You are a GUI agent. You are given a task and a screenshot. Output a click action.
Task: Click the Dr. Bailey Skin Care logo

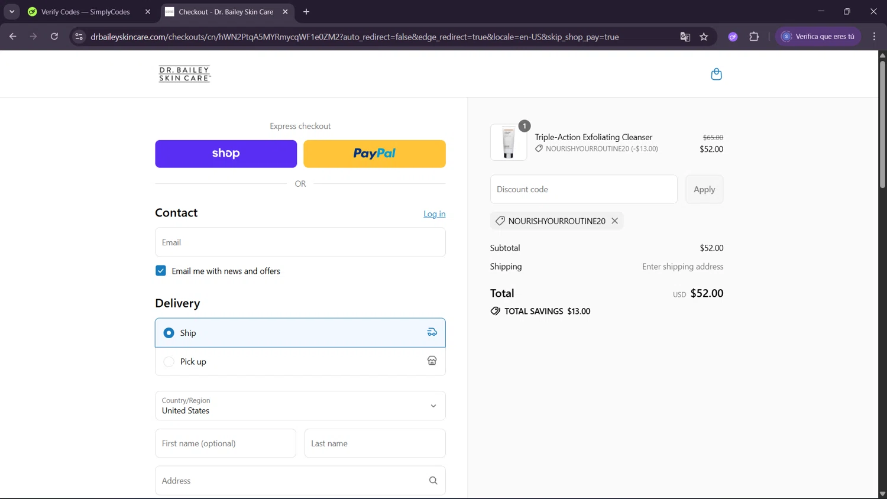184,74
